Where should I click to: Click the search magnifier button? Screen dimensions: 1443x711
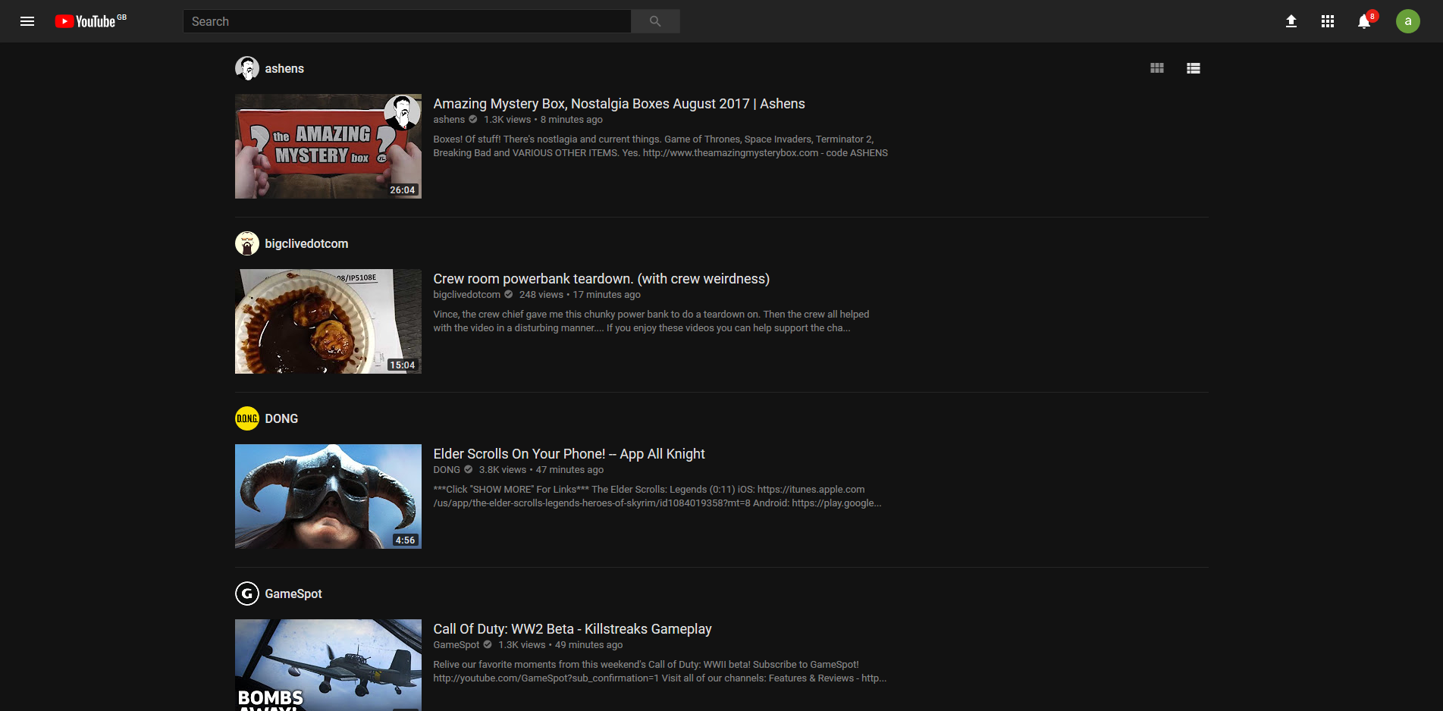pyautogui.click(x=655, y=21)
